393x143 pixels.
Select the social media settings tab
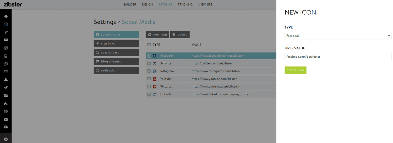pyautogui.click(x=116, y=35)
